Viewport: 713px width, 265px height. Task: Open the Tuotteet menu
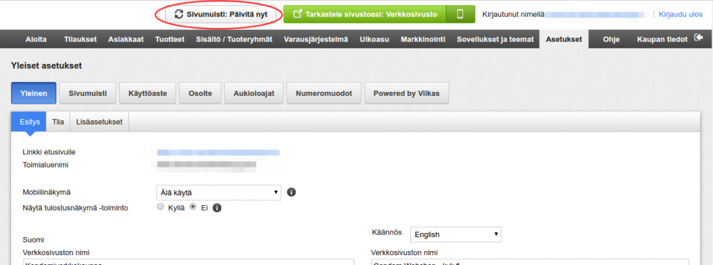[170, 39]
